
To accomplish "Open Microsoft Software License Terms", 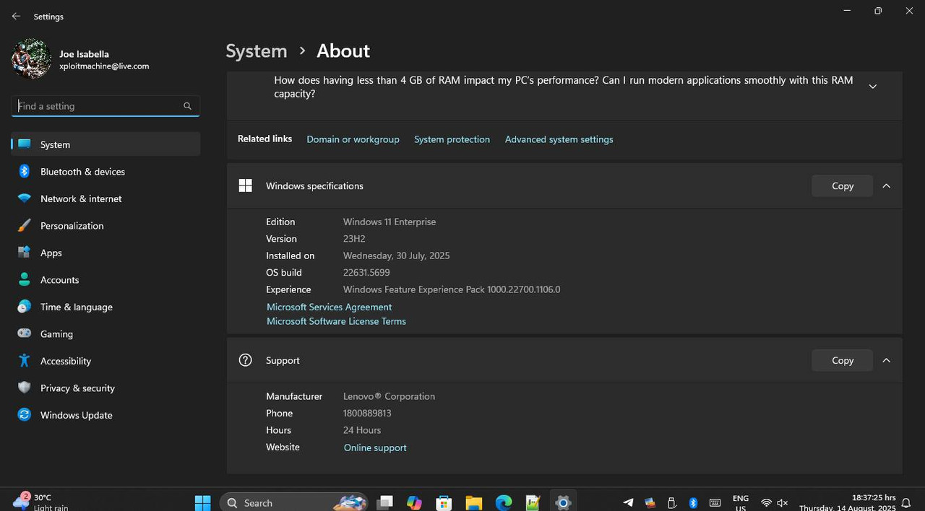I will 336,321.
